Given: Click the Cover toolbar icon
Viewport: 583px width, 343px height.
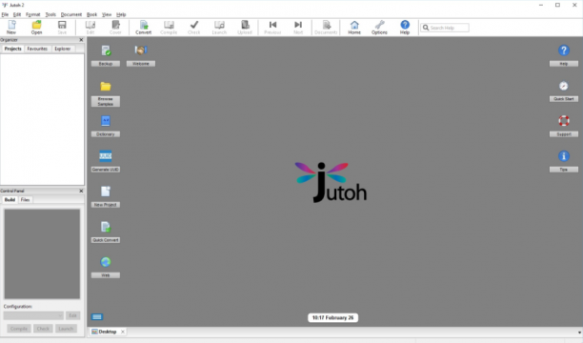Looking at the screenshot, I should click(115, 28).
